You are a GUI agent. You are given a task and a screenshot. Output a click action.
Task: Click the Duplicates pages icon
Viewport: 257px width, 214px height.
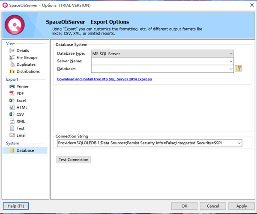12,64
